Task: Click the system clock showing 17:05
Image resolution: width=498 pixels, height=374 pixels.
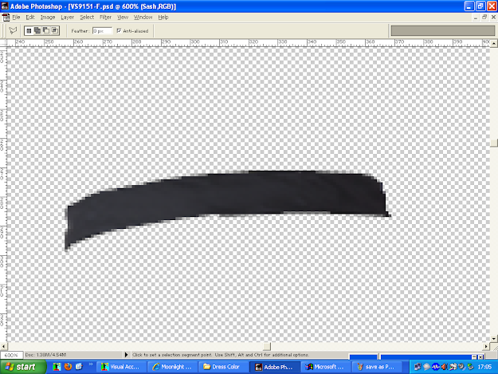Action: tap(484, 367)
